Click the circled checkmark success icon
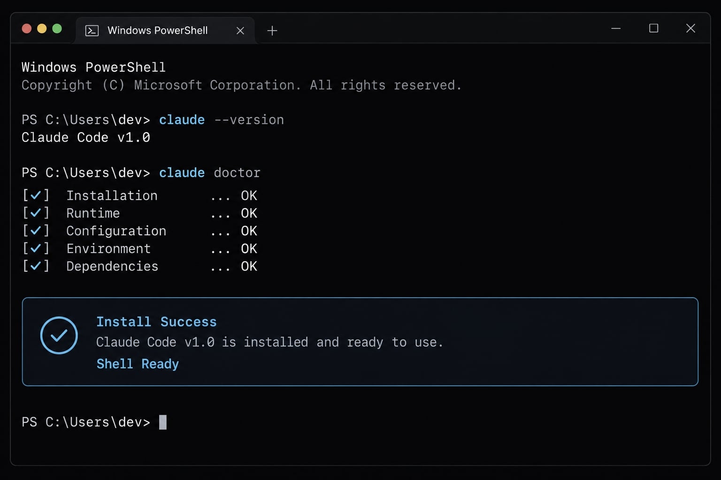 59,335
